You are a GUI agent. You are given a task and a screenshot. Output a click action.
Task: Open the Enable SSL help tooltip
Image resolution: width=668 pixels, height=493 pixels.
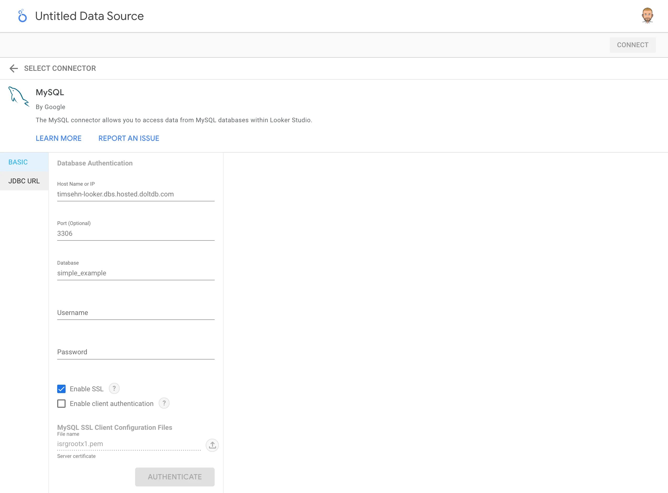[x=114, y=388]
